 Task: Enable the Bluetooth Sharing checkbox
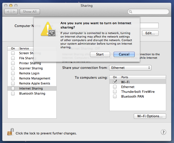click(x=13, y=94)
